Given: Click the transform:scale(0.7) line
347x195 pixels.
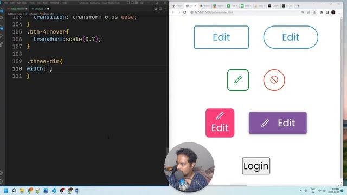Looking at the screenshot, I should point(67,39).
